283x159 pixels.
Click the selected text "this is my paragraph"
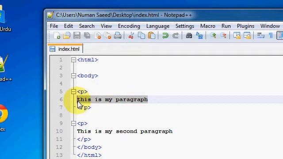112,100
